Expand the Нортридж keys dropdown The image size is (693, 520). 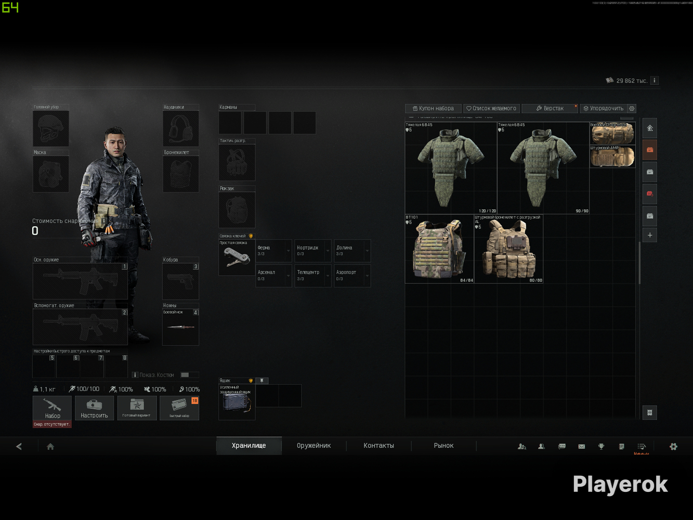point(328,251)
